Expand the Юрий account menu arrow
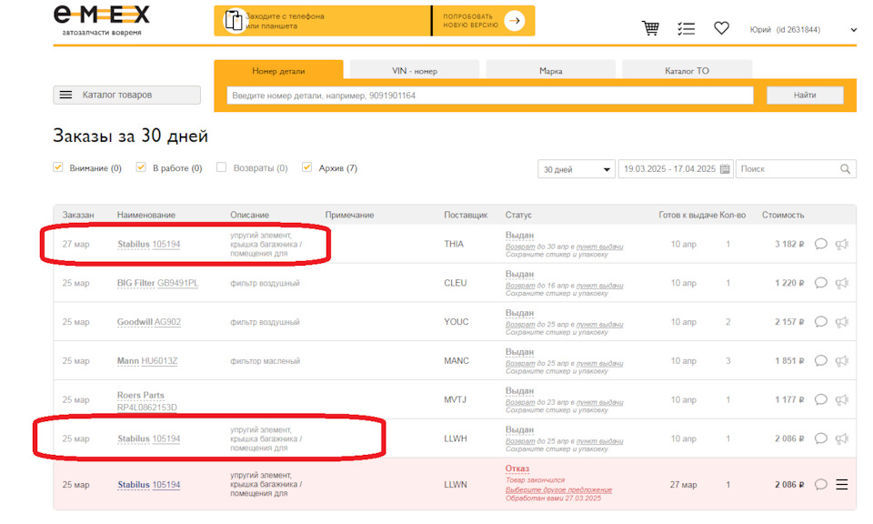873x524 pixels. (854, 30)
